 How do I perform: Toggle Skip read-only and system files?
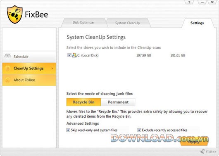click(x=68, y=130)
